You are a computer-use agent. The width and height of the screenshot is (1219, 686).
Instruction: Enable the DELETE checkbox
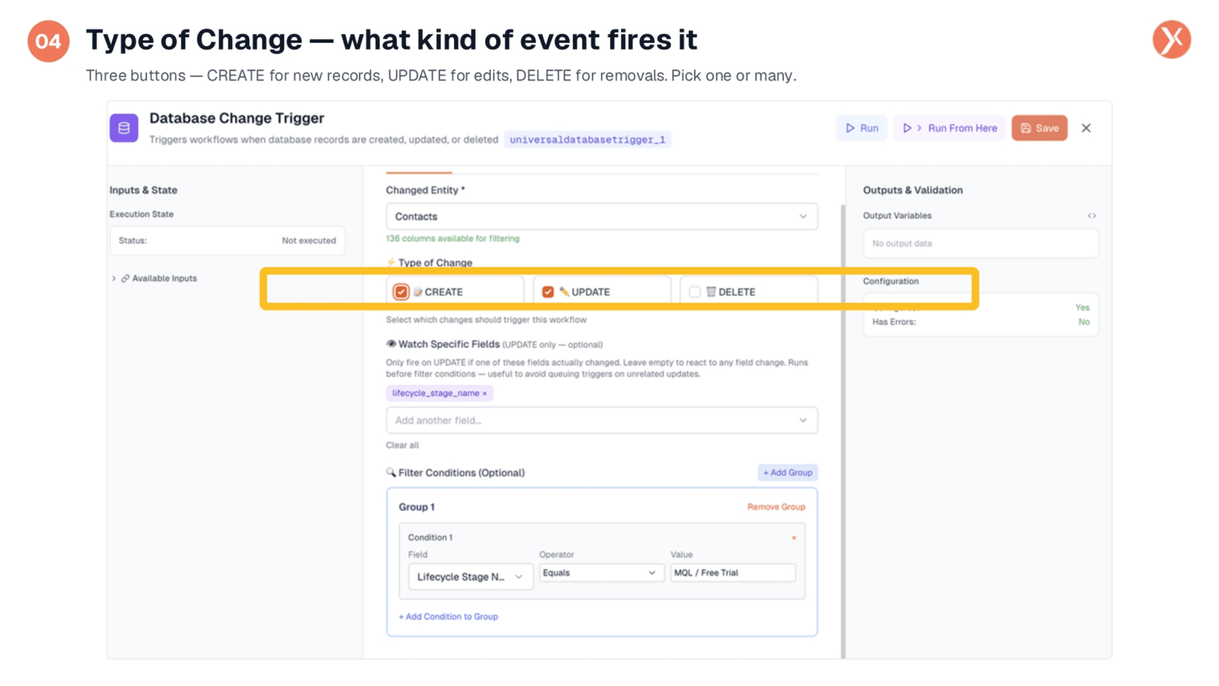tap(694, 292)
